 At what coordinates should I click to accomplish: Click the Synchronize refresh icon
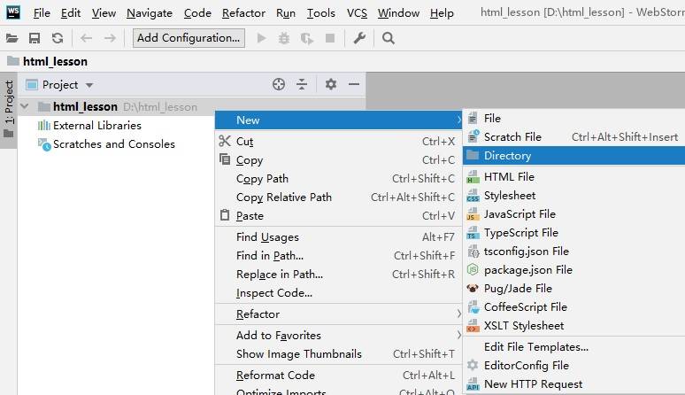coord(58,38)
